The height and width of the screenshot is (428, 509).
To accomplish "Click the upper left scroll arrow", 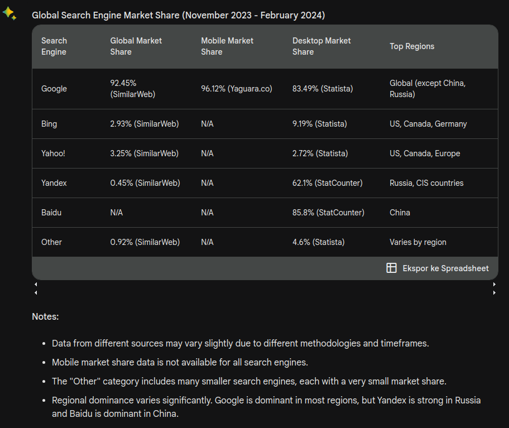I will pyautogui.click(x=36, y=284).
